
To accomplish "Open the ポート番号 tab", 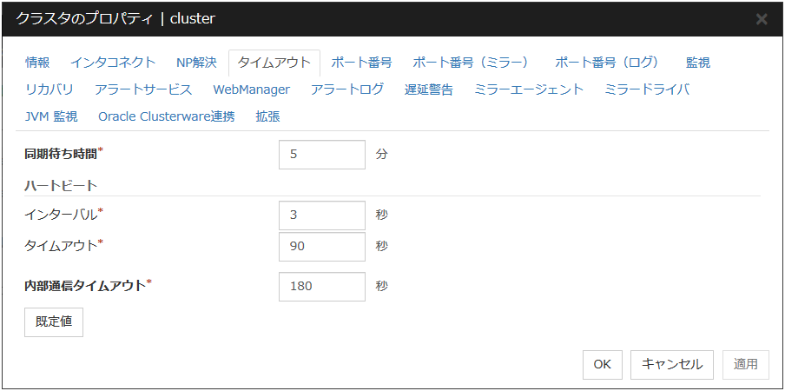I will tap(361, 63).
